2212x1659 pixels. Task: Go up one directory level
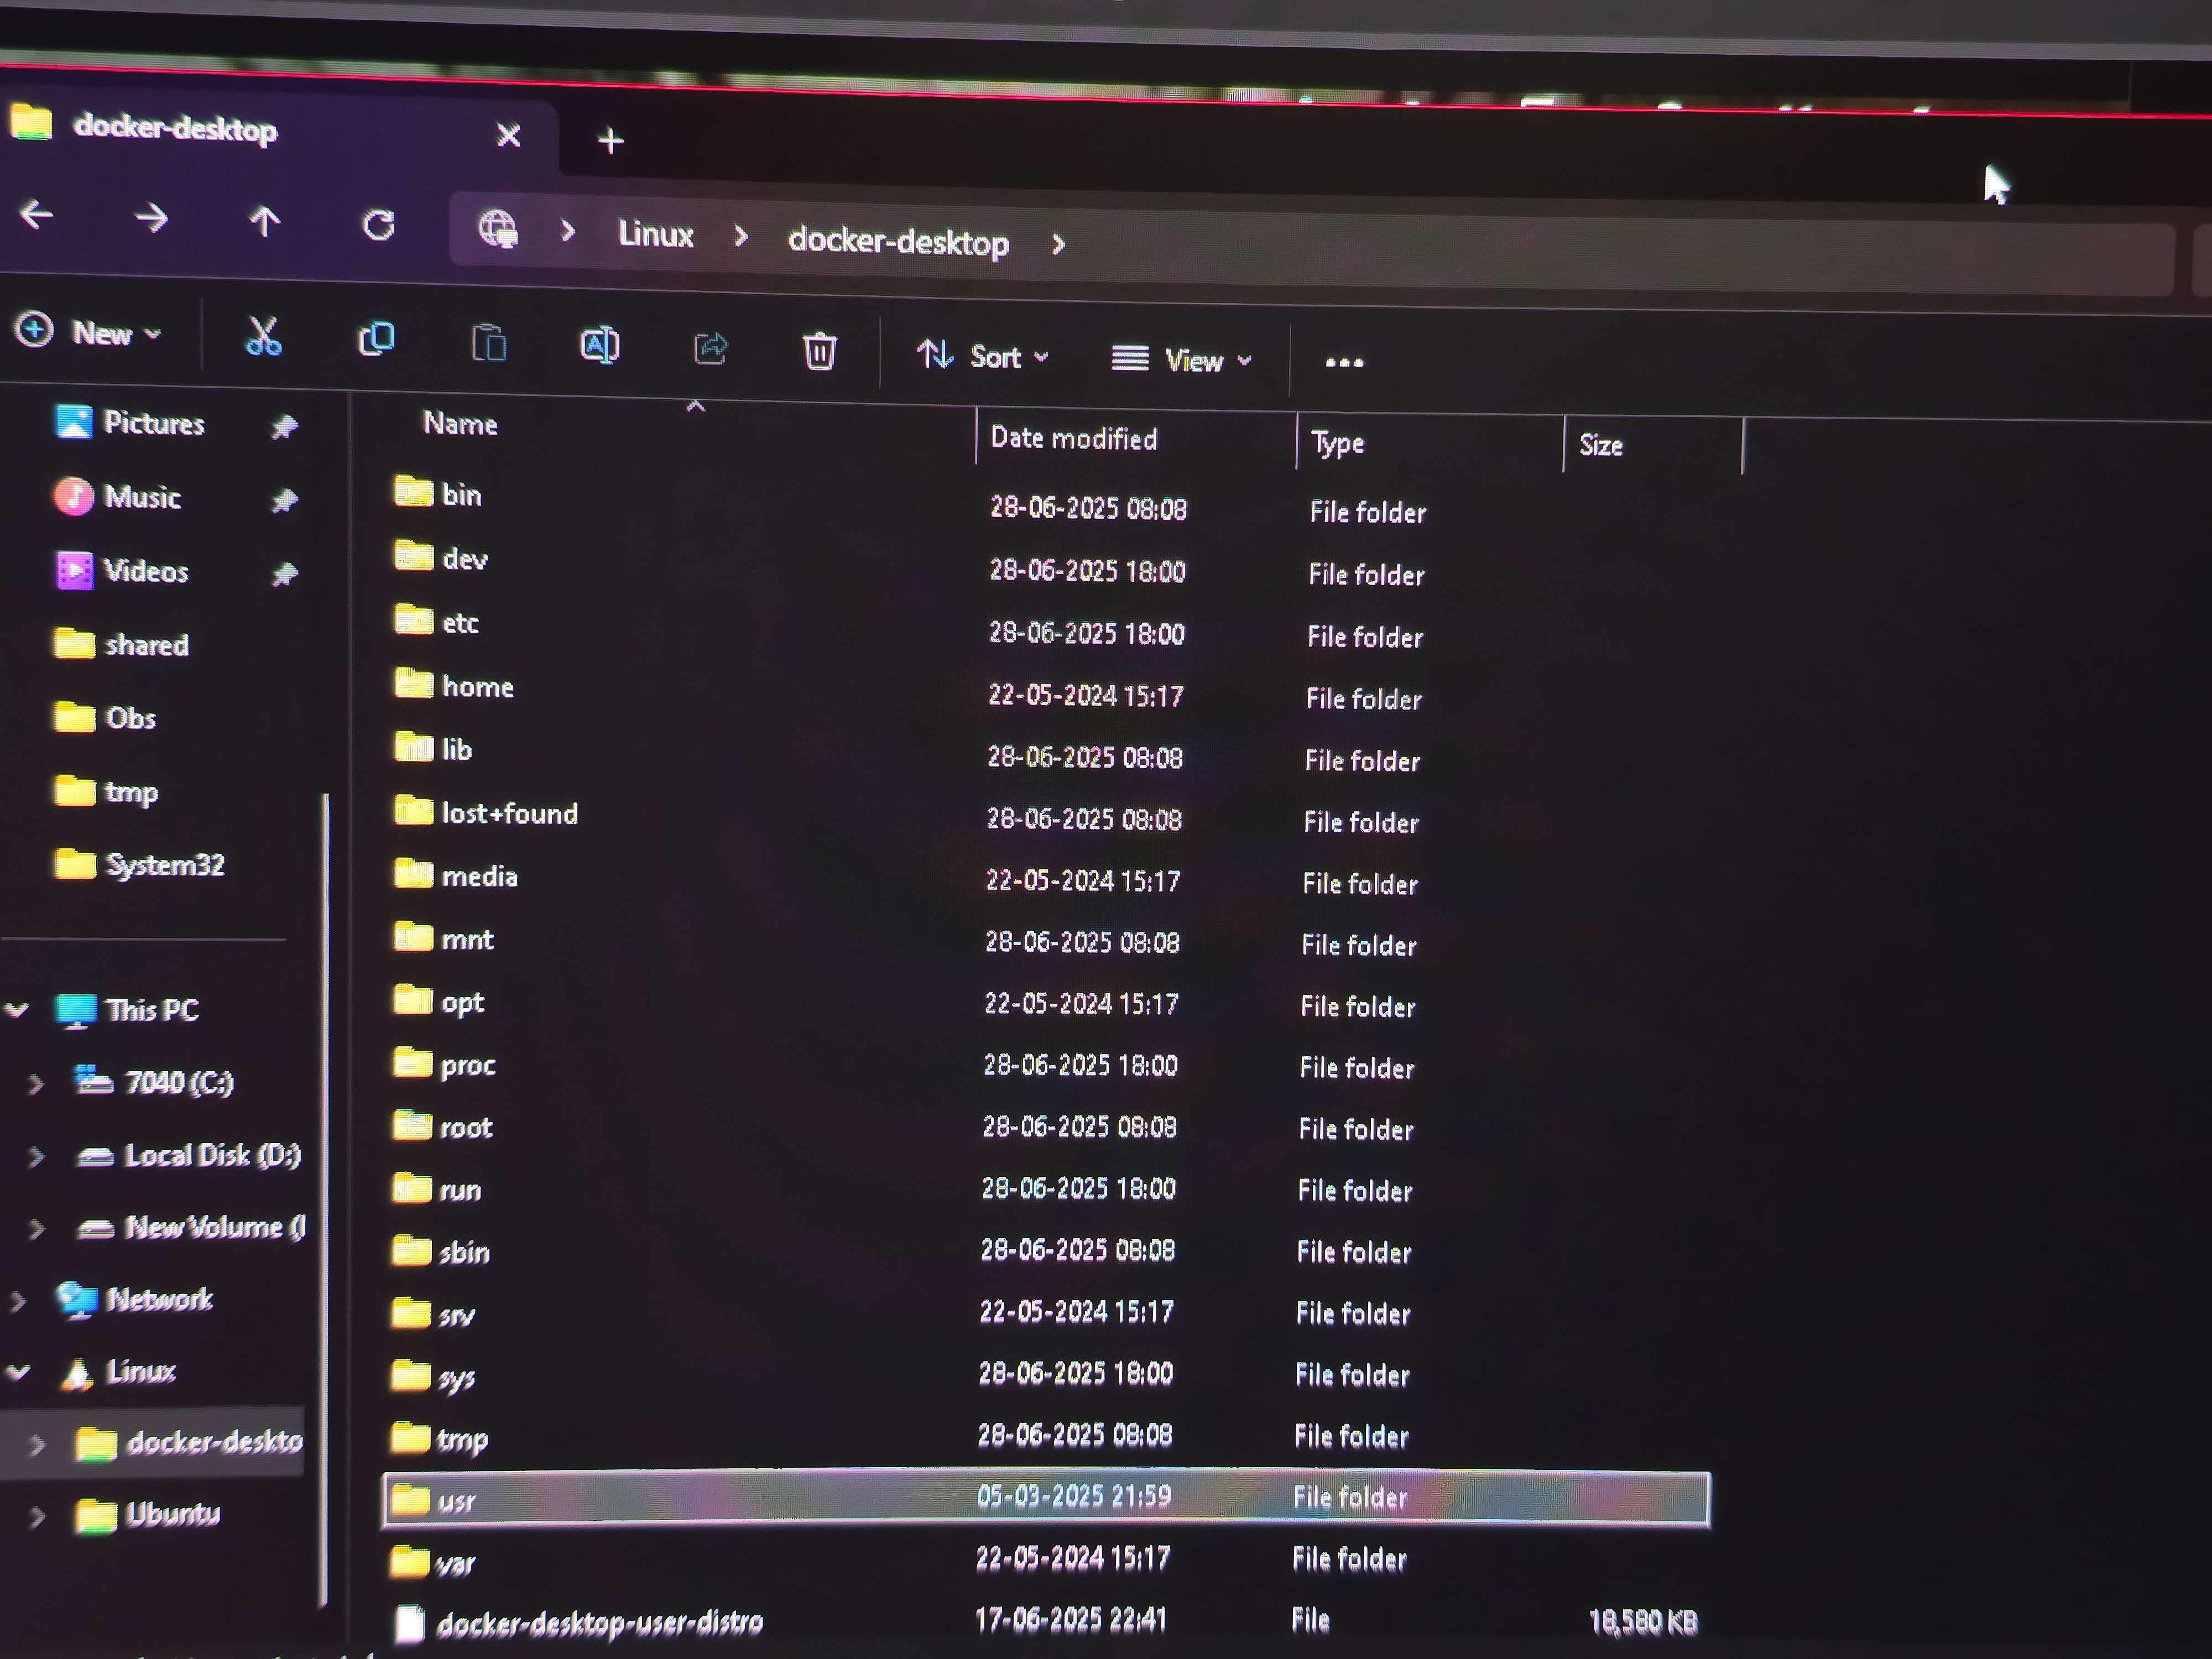coord(264,221)
